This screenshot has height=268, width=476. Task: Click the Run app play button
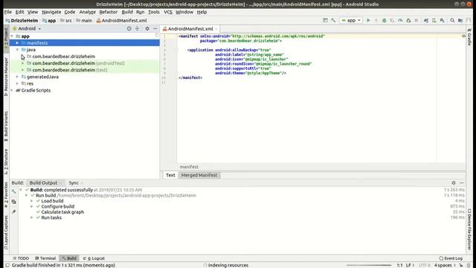pyautogui.click(x=368, y=20)
